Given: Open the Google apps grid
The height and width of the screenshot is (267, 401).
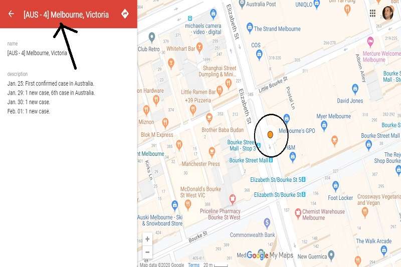Looking at the screenshot, I should [372, 14].
